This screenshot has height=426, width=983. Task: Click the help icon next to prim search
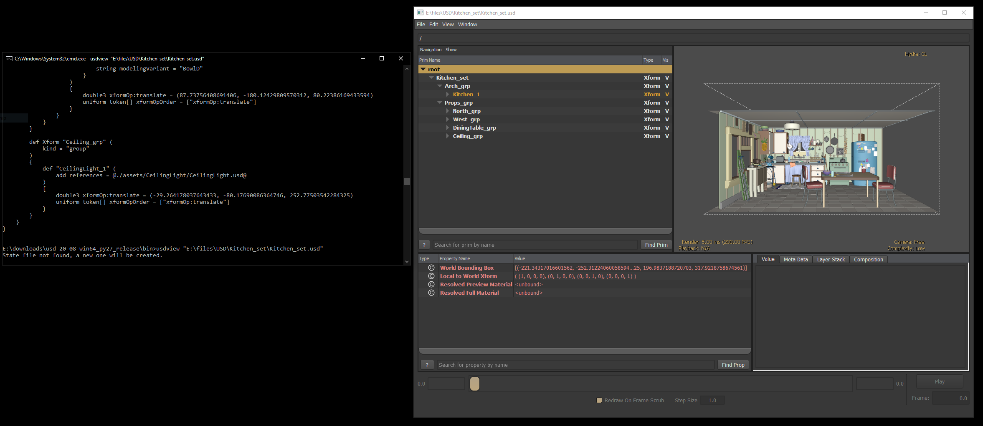pos(424,245)
